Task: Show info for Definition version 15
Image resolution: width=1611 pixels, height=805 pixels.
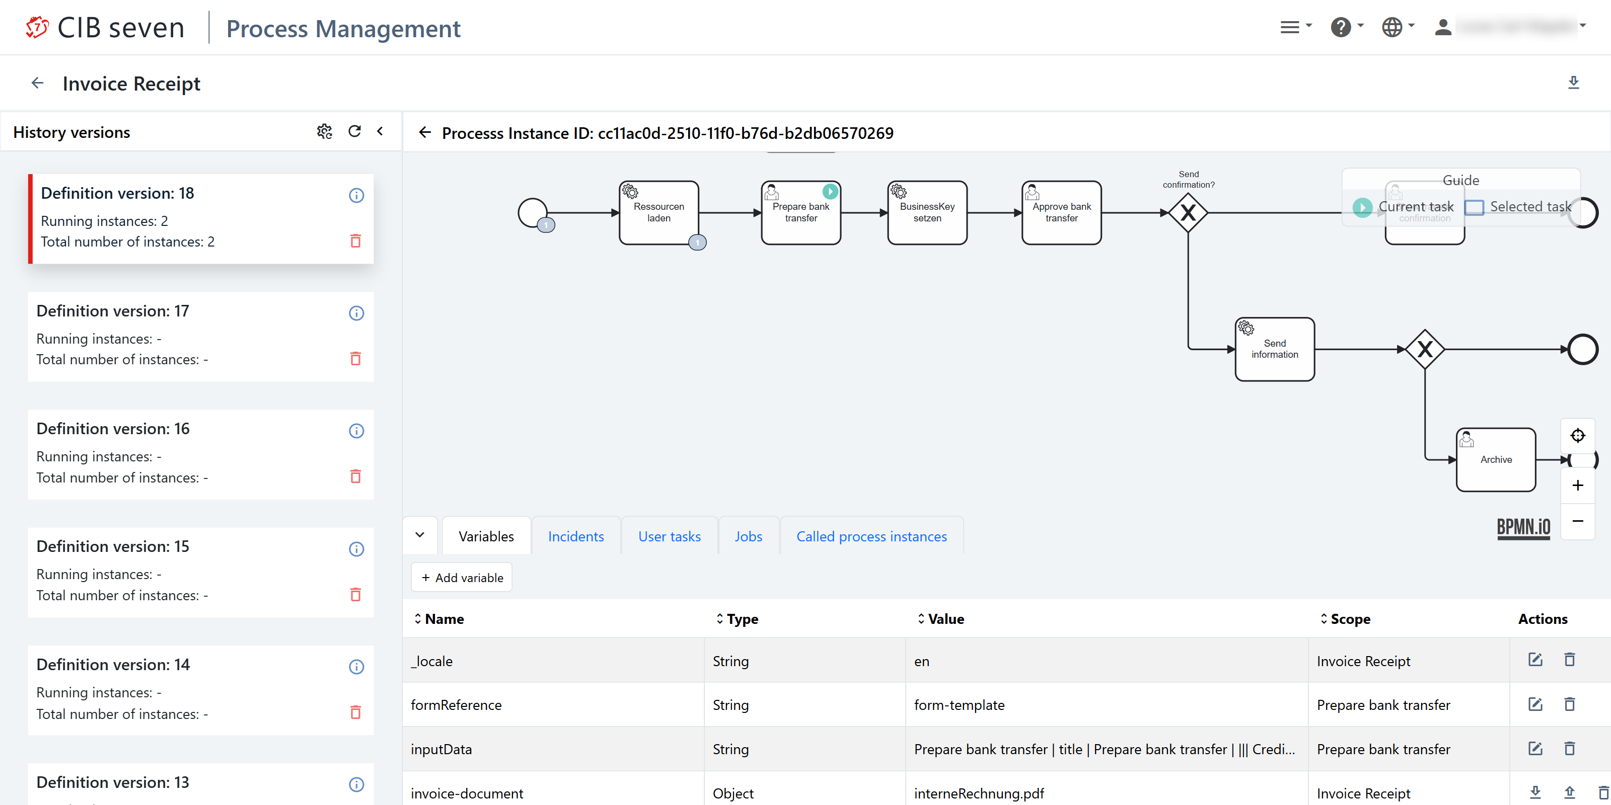Action: coord(356,549)
